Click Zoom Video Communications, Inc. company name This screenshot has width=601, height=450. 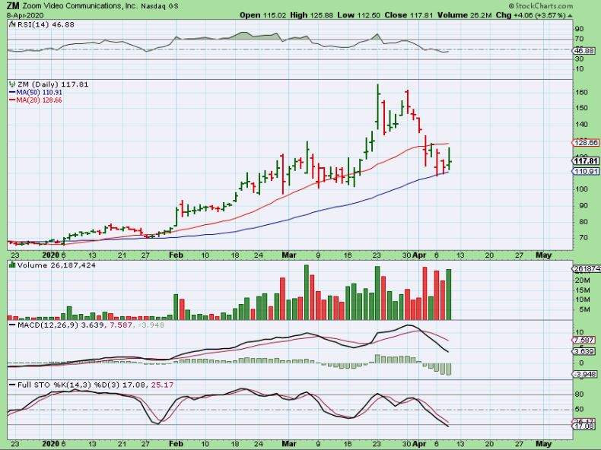pos(80,6)
